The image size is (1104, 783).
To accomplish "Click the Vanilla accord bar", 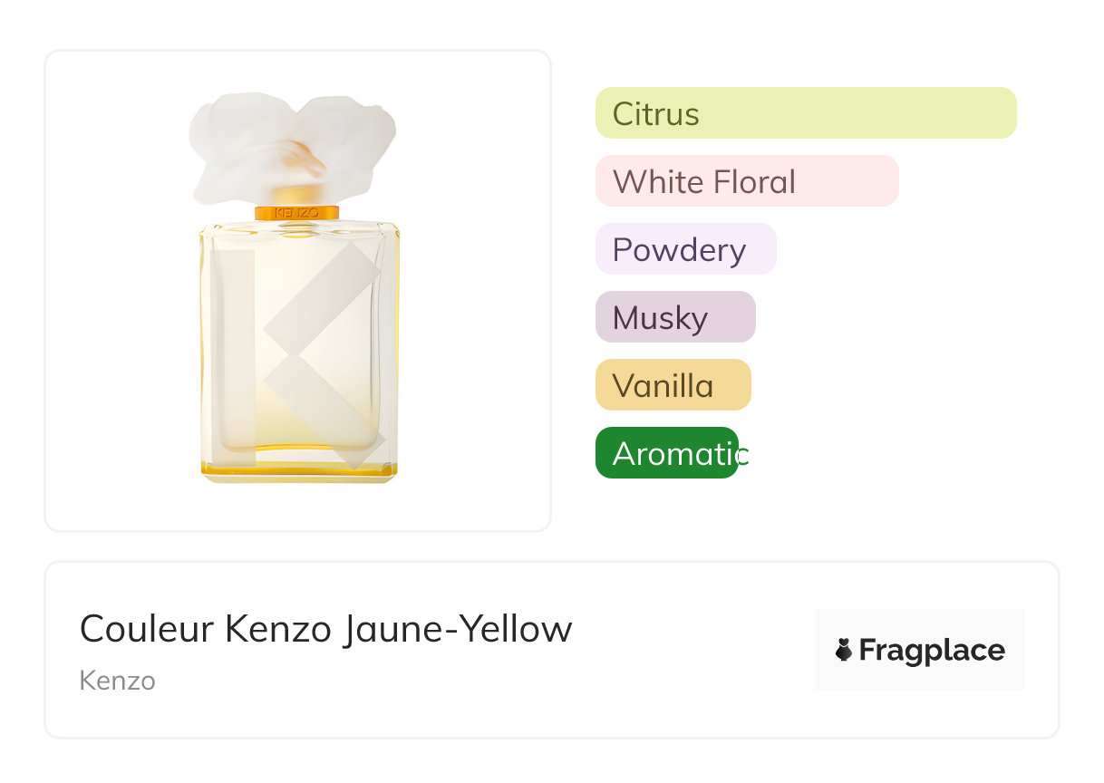I will point(673,385).
